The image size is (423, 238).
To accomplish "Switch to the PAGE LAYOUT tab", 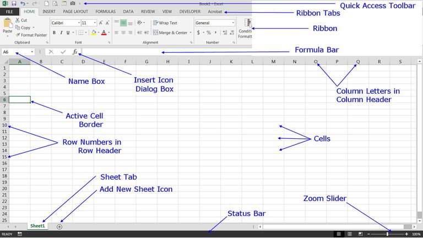I will (x=75, y=12).
